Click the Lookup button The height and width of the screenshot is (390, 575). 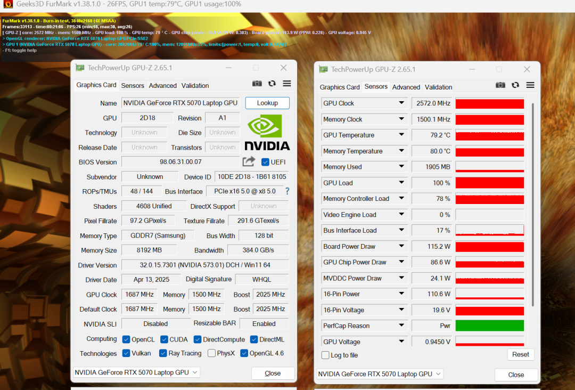[267, 103]
